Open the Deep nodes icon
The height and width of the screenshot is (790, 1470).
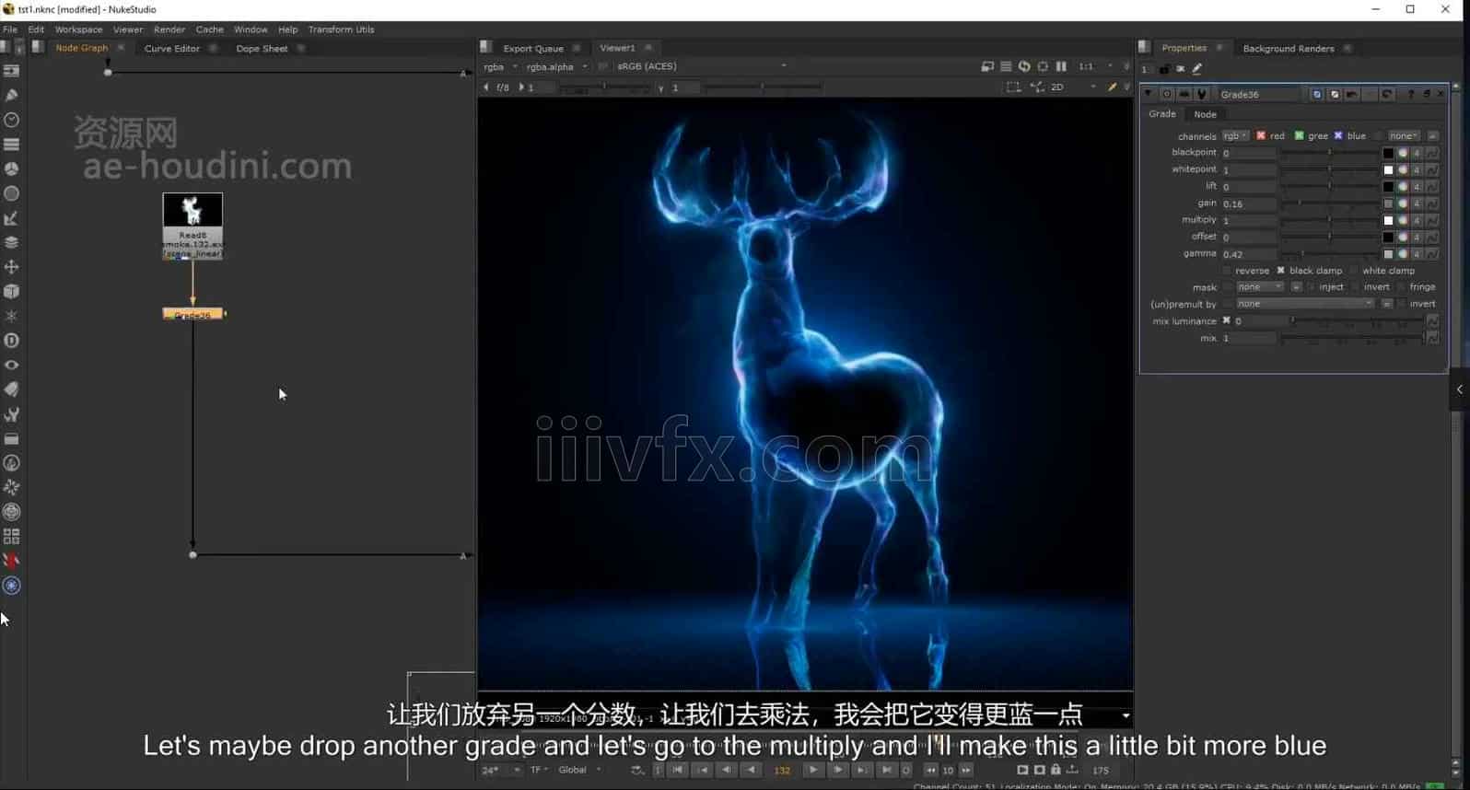point(11,341)
